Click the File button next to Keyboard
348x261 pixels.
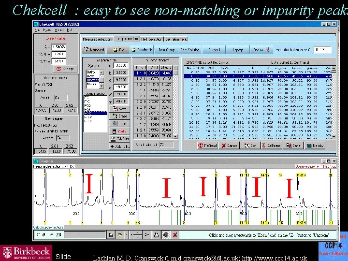[118, 50]
